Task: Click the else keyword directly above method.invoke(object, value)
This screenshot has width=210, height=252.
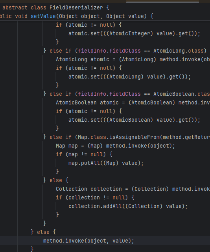Action: [x=43, y=232]
